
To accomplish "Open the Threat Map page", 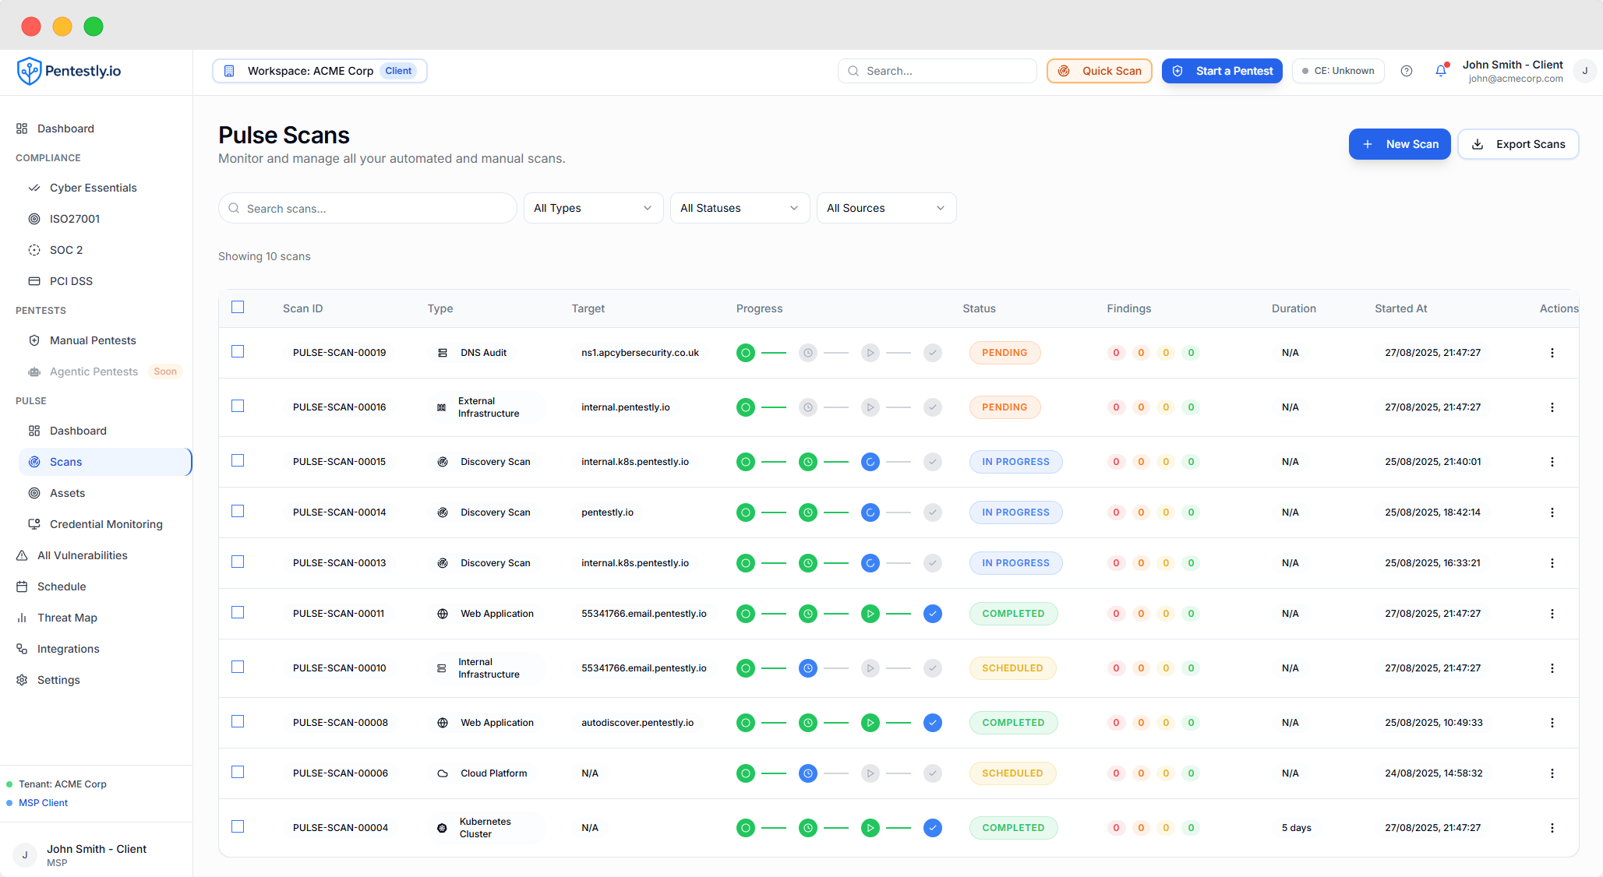I will tap(67, 618).
